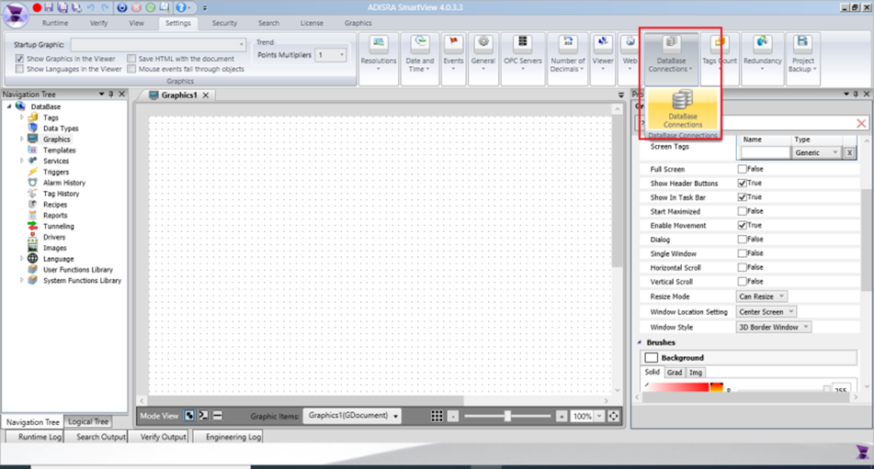This screenshot has height=469, width=874.
Task: Switch to the Logical Tree tab
Action: coord(88,421)
